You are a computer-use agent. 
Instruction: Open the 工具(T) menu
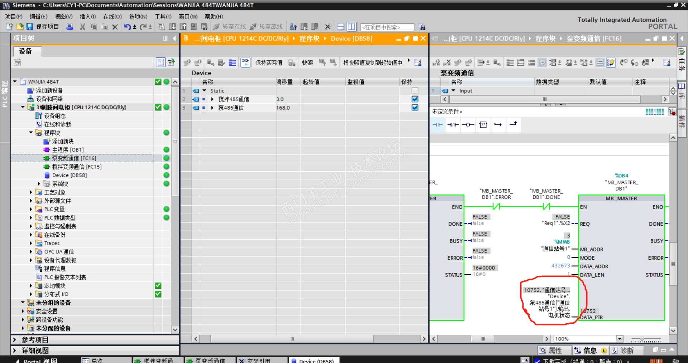tap(163, 16)
